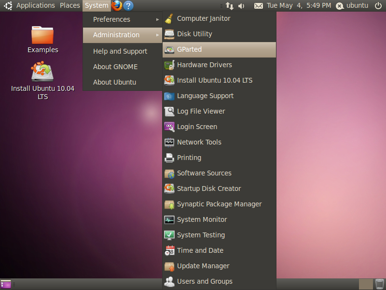
Task: Click the Disk Utility drive icon
Action: pyautogui.click(x=169, y=34)
